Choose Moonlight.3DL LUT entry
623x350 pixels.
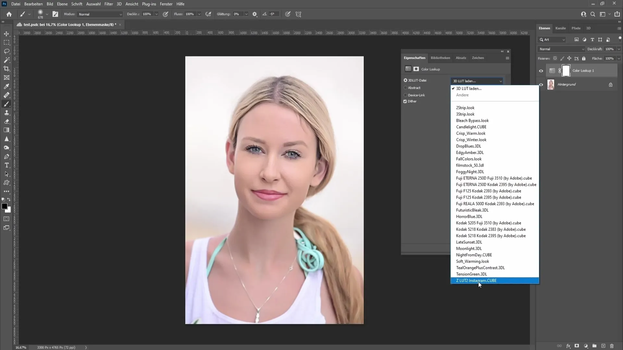pos(495,249)
